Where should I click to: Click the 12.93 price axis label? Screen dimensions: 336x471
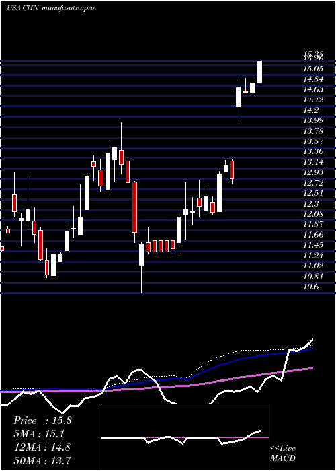coord(313,172)
